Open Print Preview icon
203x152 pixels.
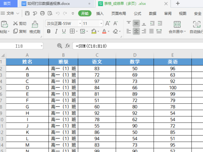pos(50,13)
